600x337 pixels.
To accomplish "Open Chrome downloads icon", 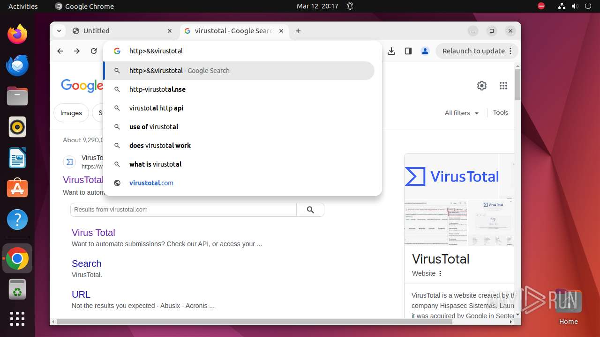I will 391,51.
